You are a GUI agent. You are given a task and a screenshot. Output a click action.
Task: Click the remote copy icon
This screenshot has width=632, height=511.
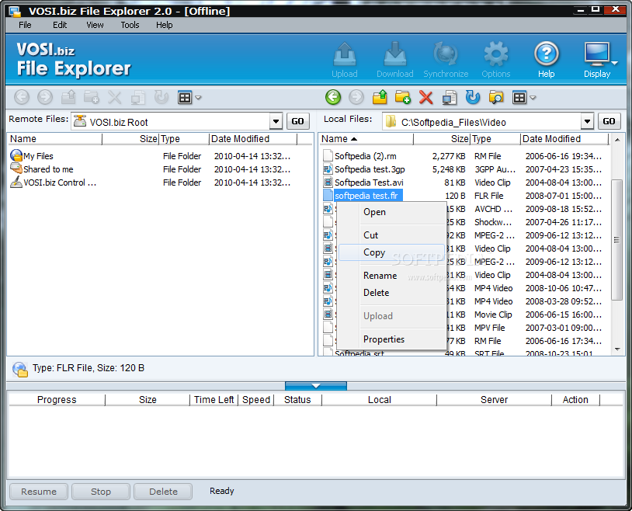coord(138,97)
